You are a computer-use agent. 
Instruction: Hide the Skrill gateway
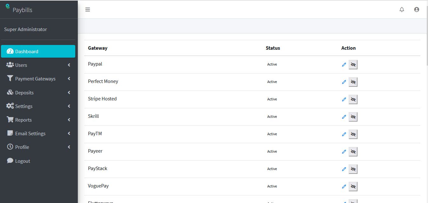[353, 117]
